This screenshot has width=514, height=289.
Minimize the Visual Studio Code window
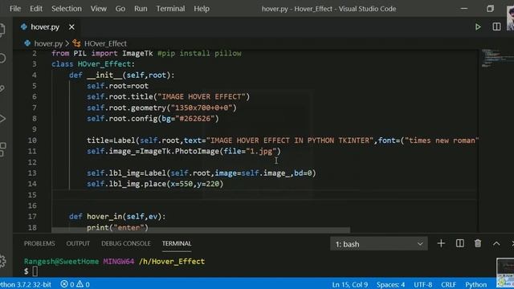[464, 9]
